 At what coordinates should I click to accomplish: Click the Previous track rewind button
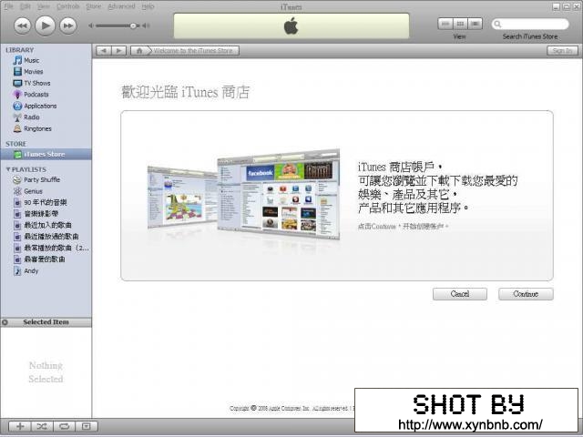click(22, 25)
